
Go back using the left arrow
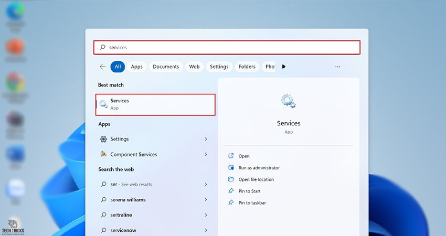[x=103, y=67]
